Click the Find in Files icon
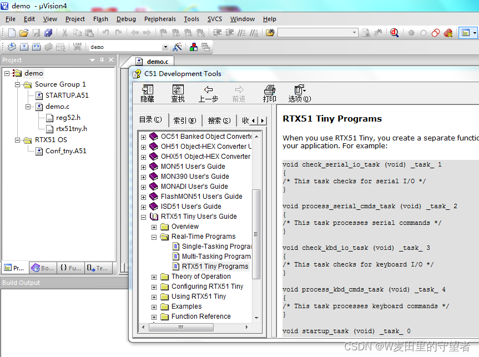479x357 pixels. pos(270,33)
